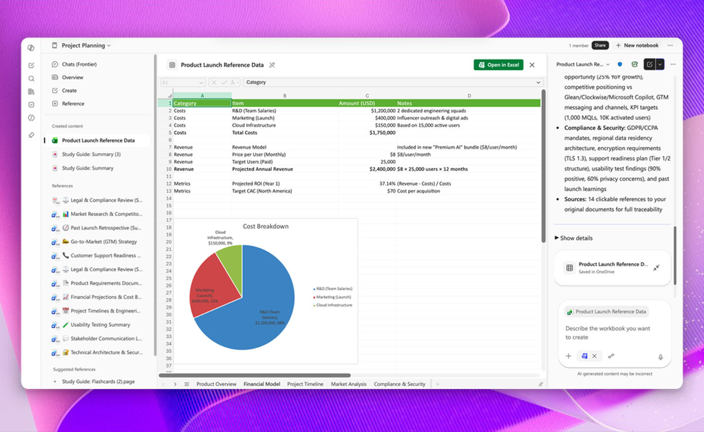Click the dark new chat edit button

tap(649, 65)
